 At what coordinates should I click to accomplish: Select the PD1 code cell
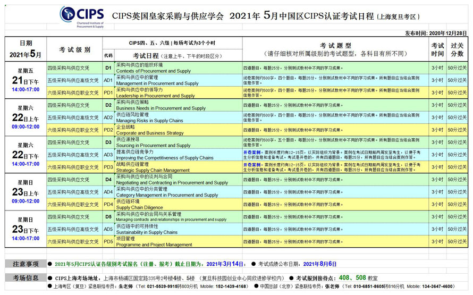coord(108,92)
